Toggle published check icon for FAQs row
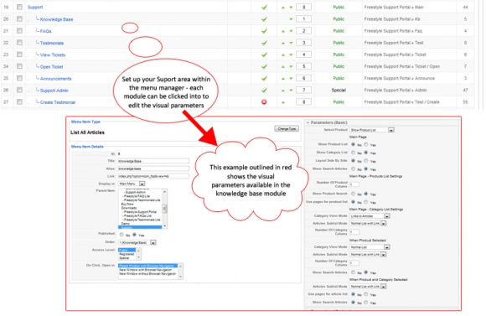This screenshot has width=486, height=316. click(x=264, y=31)
